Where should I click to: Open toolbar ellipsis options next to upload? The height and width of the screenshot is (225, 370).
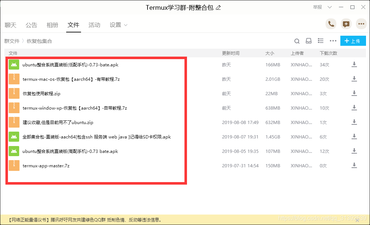pos(333,41)
